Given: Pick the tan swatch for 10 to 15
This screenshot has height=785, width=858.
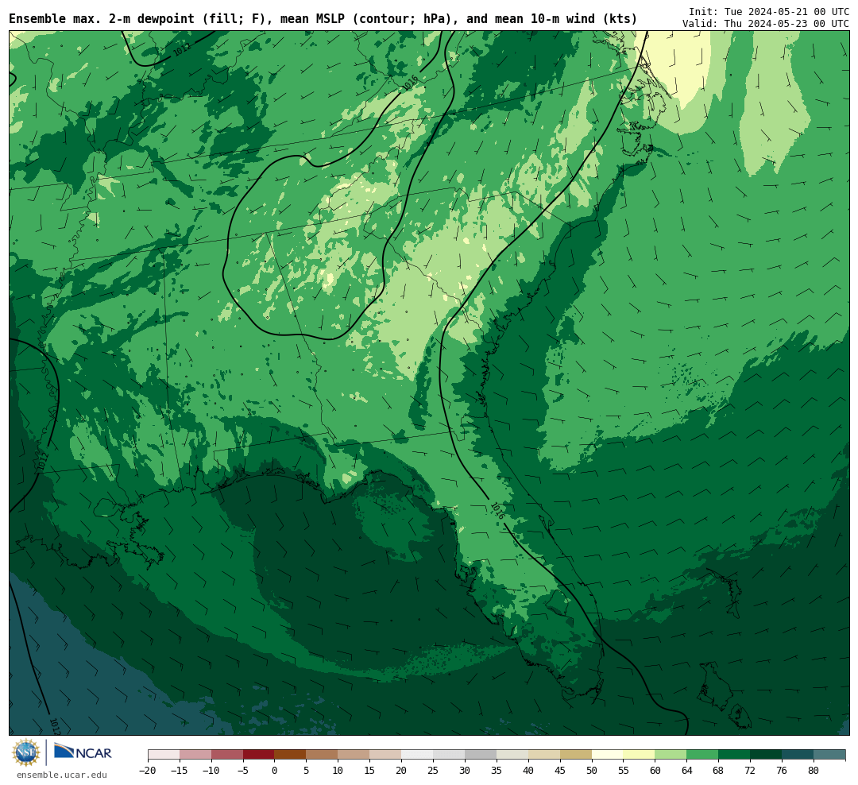Looking at the screenshot, I should click(354, 755).
